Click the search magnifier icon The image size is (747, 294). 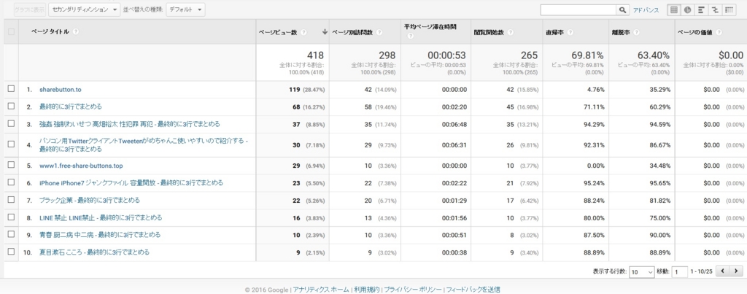[622, 9]
